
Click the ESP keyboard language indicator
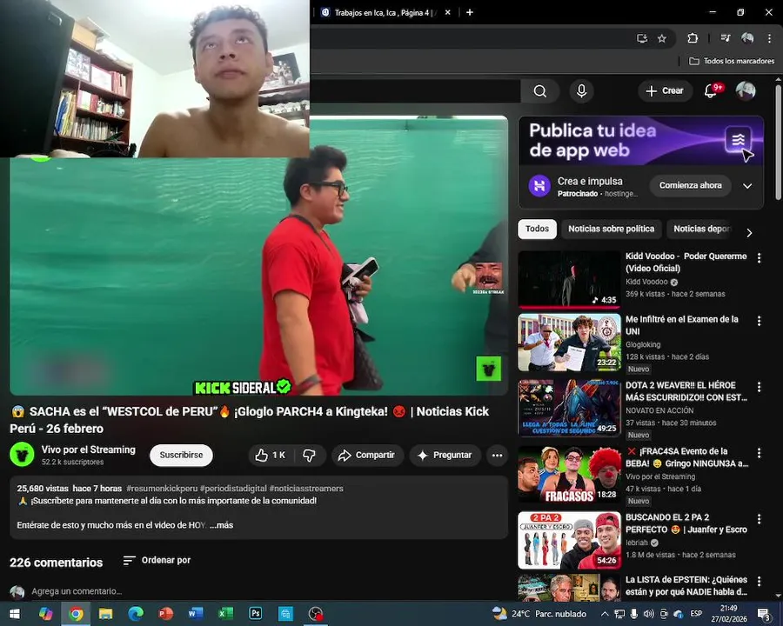(x=696, y=614)
